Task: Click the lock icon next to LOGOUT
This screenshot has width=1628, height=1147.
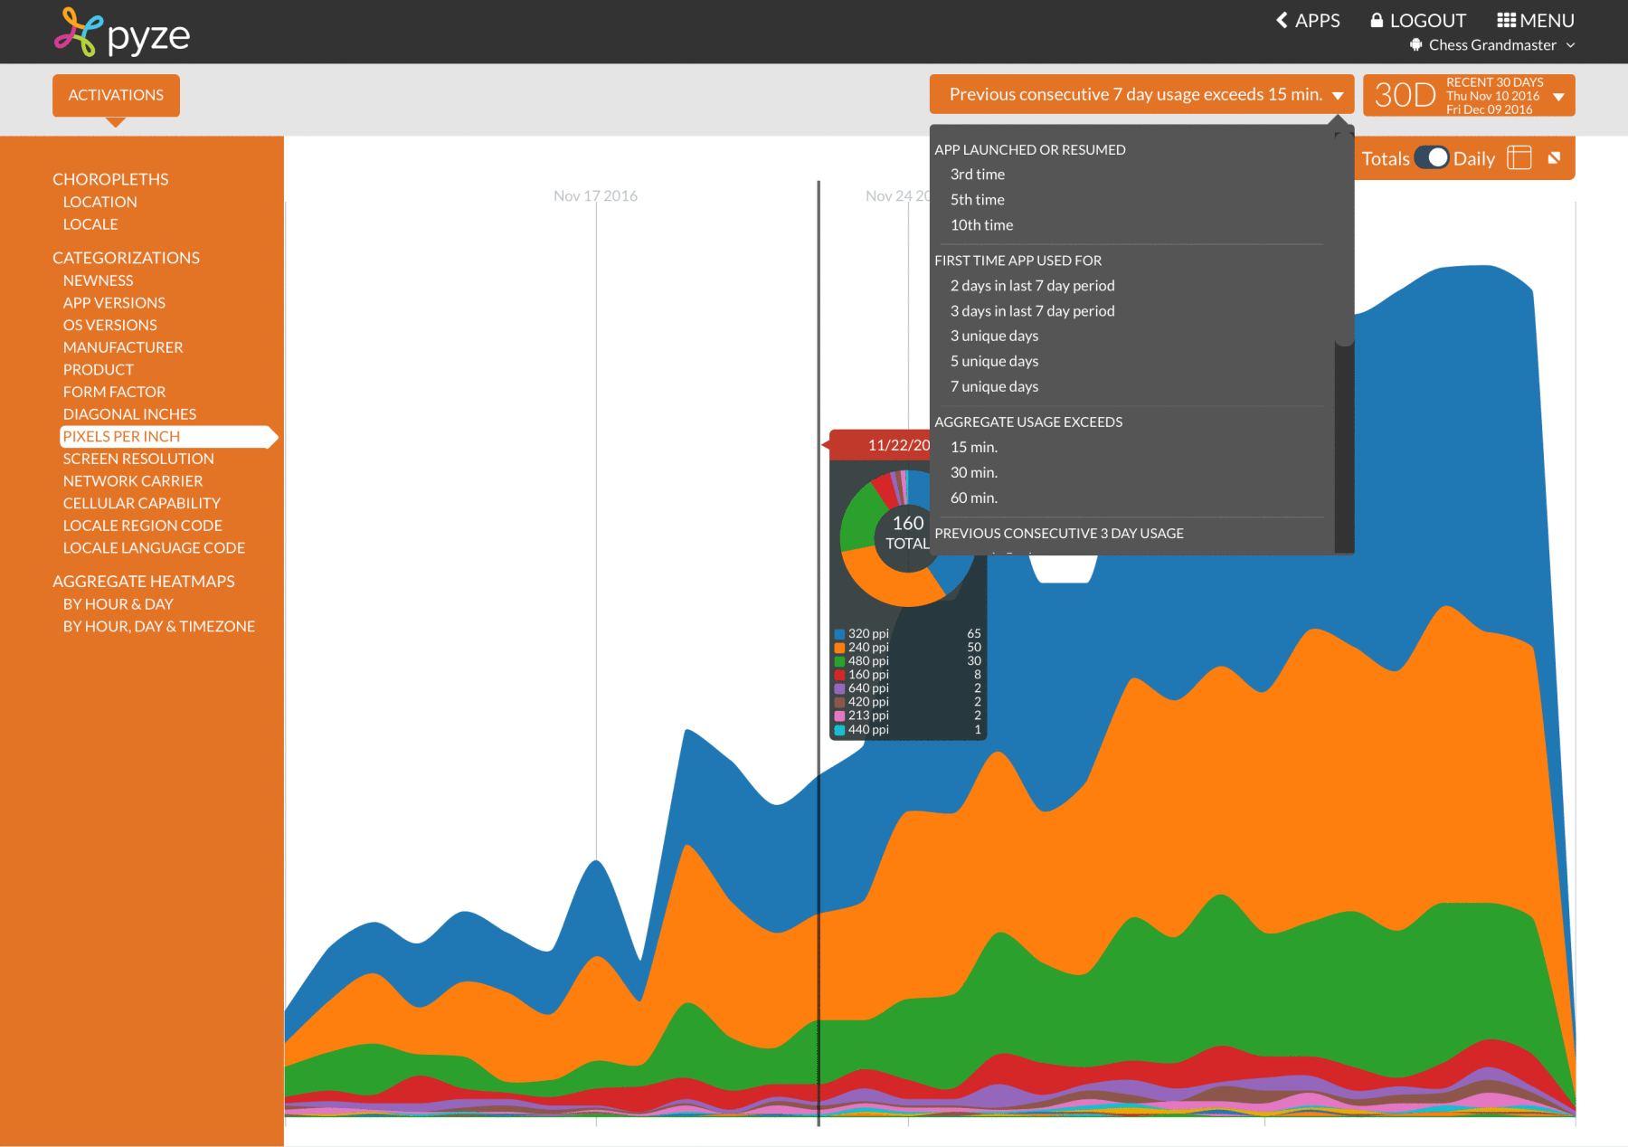Action: 1377,20
